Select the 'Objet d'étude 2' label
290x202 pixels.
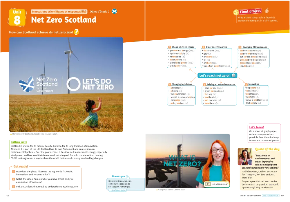click(99, 12)
